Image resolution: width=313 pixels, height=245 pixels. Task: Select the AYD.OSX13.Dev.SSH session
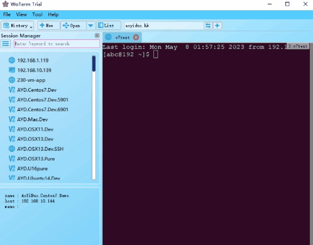pyautogui.click(x=40, y=149)
